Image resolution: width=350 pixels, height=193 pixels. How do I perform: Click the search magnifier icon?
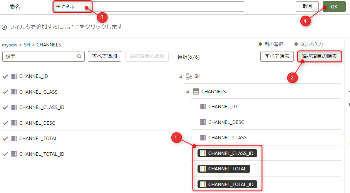pyautogui.click(x=79, y=56)
